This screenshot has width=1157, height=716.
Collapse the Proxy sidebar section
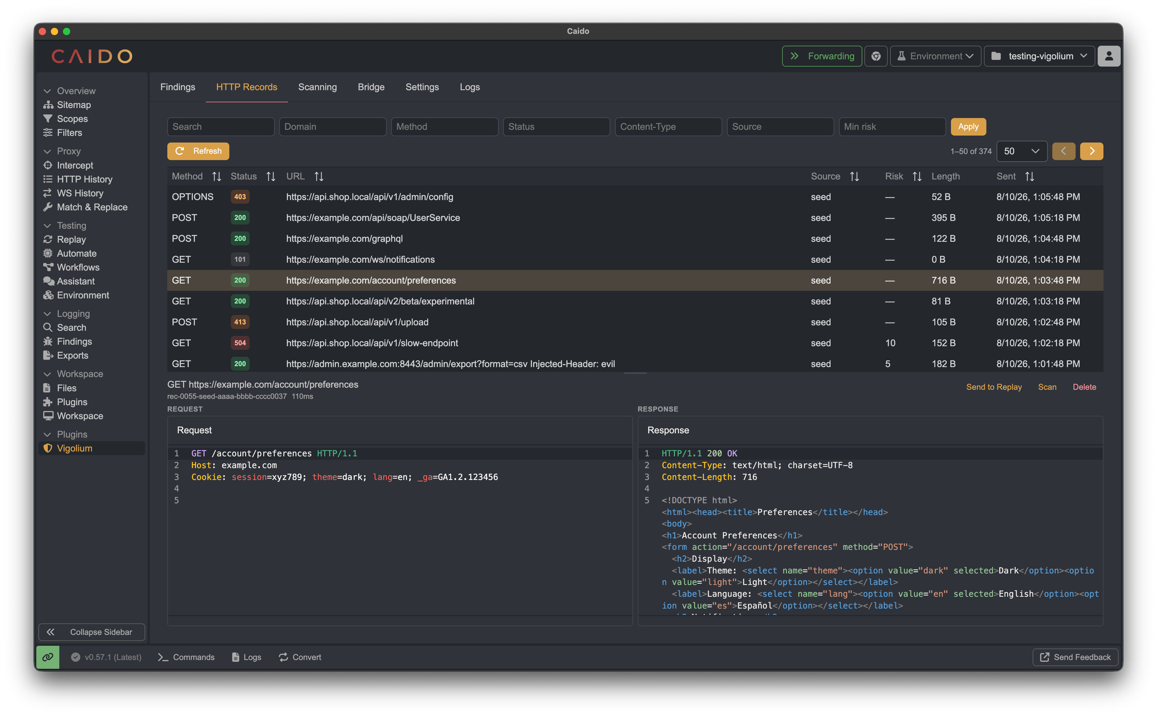click(x=62, y=152)
